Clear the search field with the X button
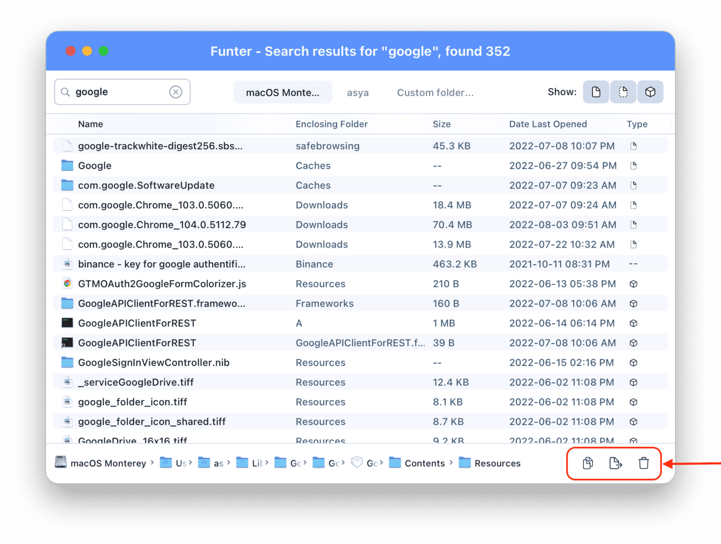 (176, 92)
